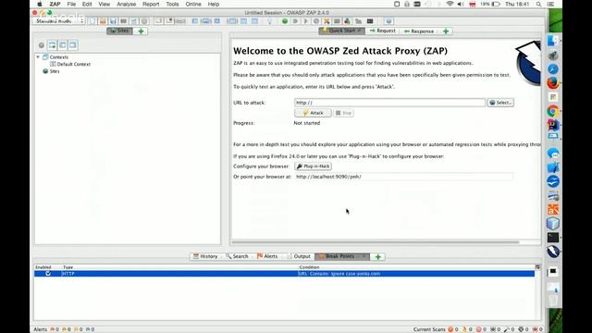
Task: Close the Break Points tab
Action: pyautogui.click(x=364, y=256)
